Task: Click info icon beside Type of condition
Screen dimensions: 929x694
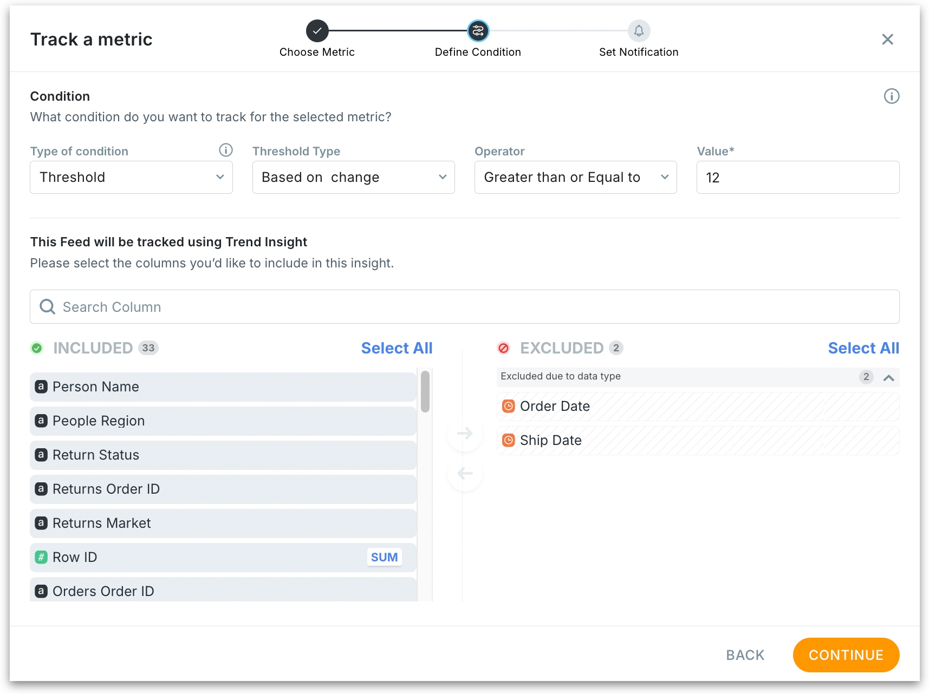Action: point(225,150)
